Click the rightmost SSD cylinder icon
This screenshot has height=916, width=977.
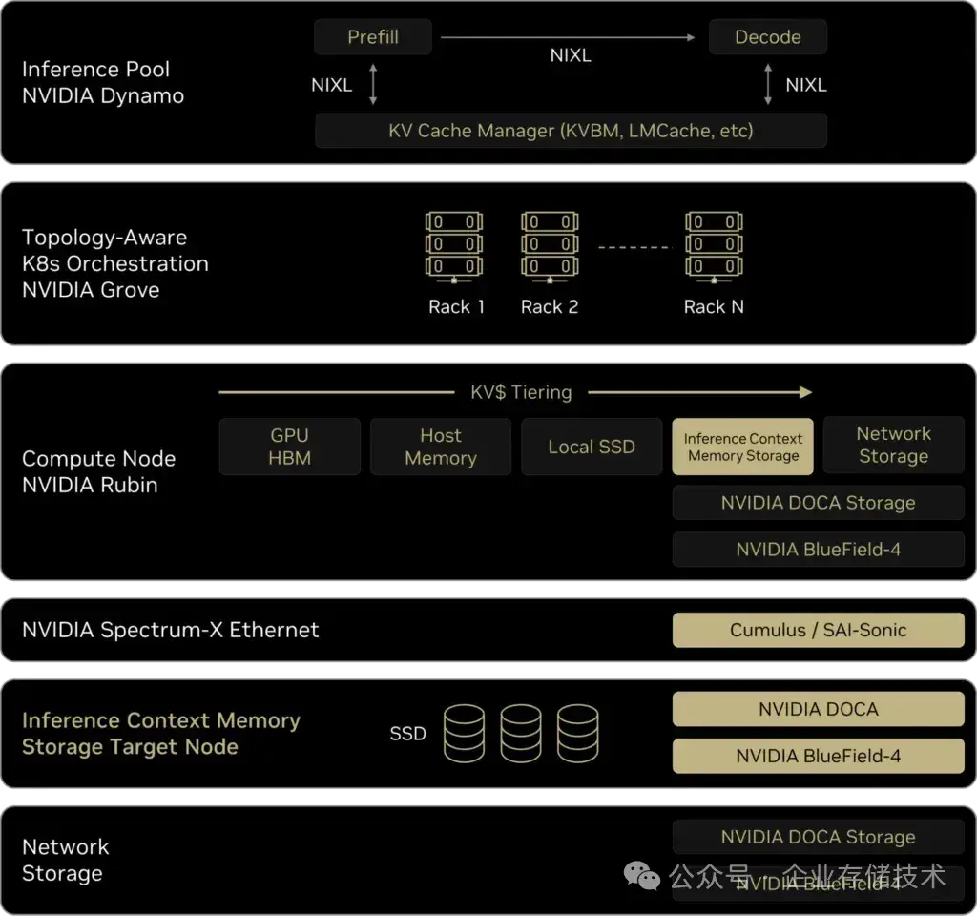click(x=577, y=733)
